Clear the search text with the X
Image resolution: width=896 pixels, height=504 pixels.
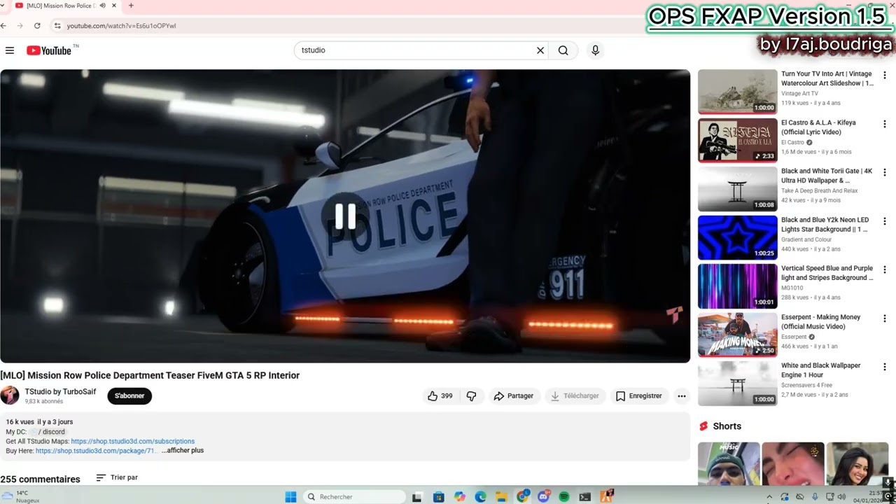pyautogui.click(x=540, y=50)
